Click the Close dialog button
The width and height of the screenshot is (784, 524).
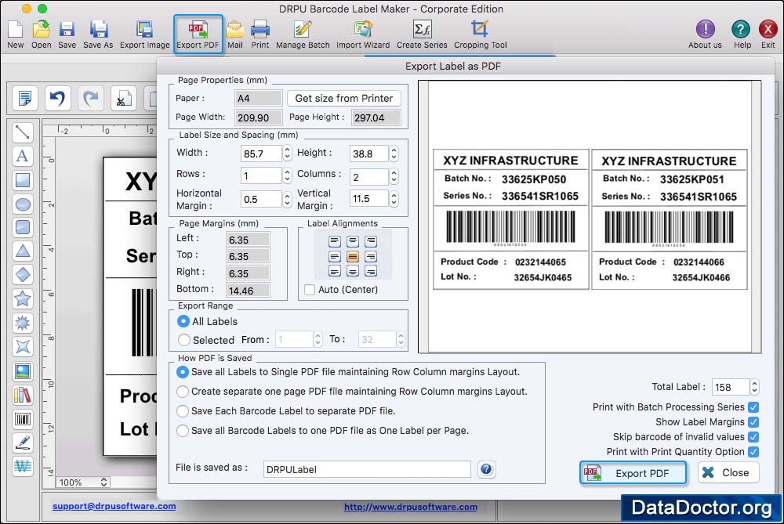tap(728, 472)
